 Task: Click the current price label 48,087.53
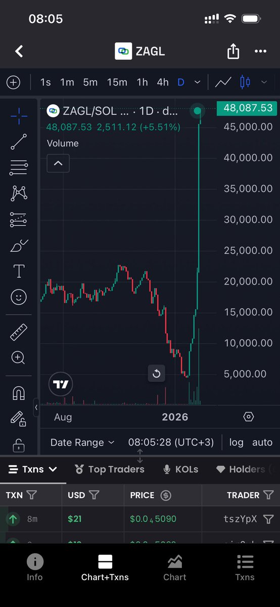click(x=248, y=108)
